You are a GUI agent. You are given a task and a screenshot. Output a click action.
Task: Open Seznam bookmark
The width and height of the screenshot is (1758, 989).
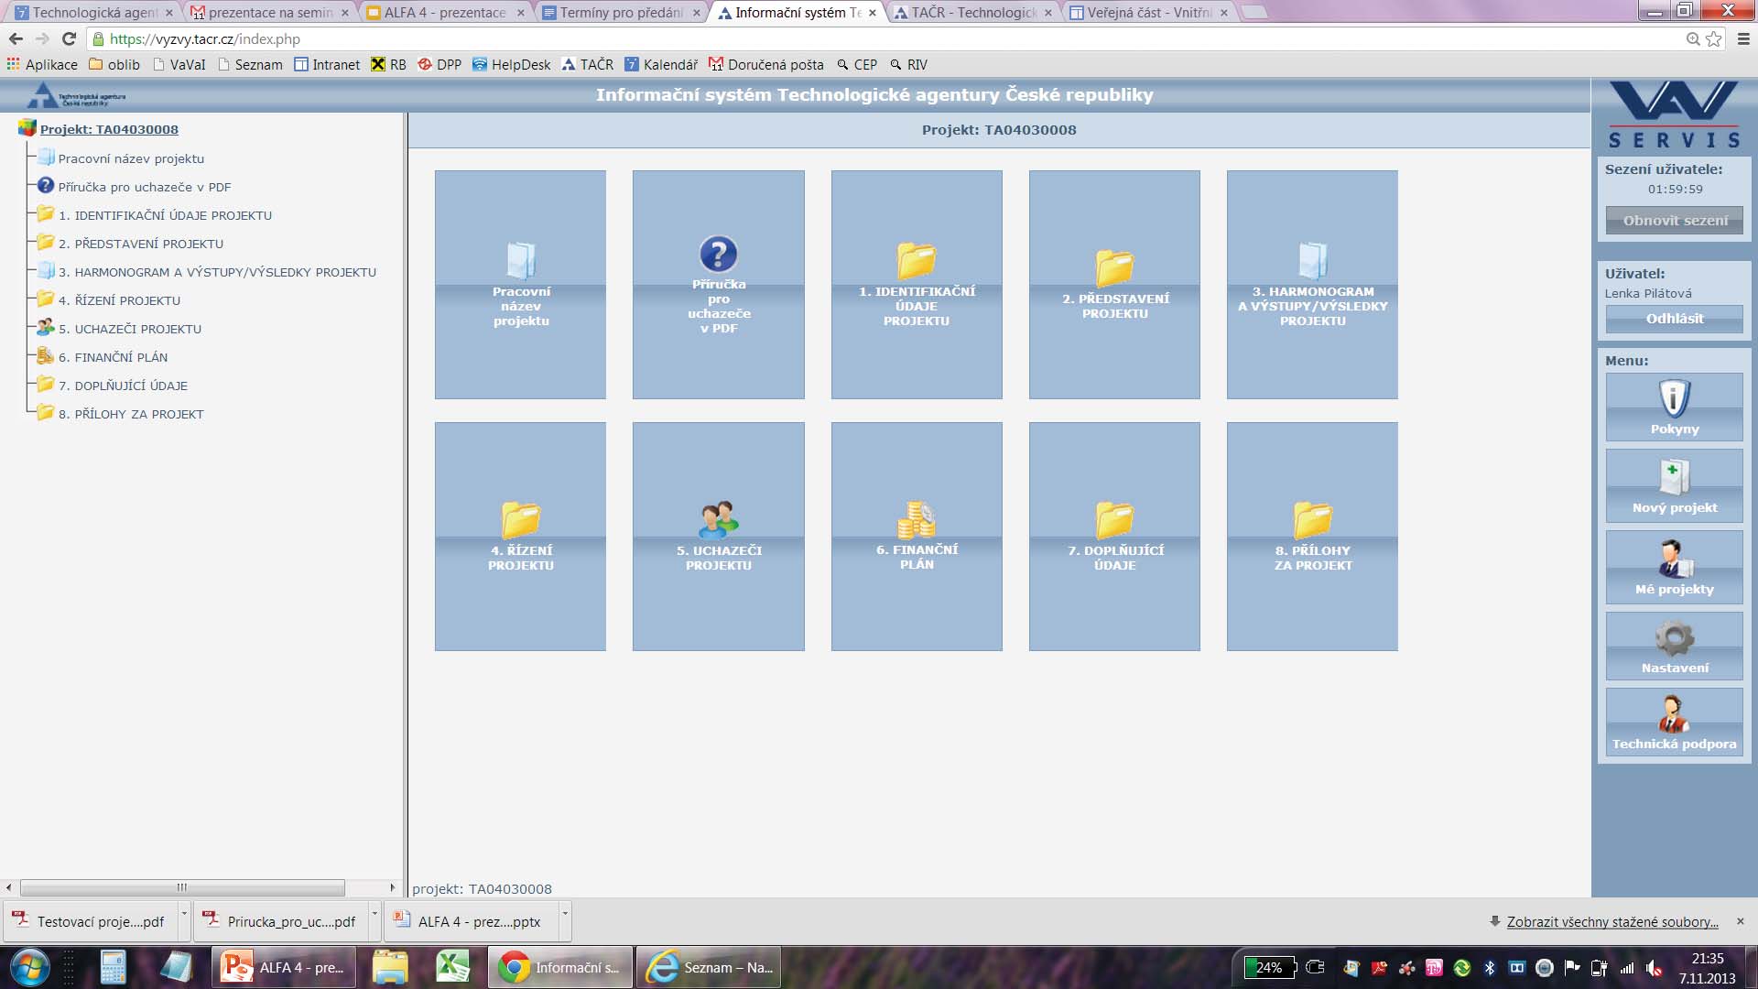[250, 64]
